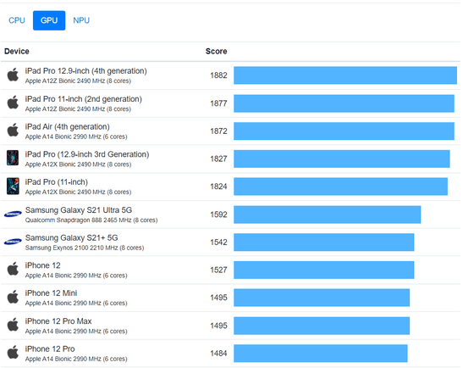Click the Apple A12Z Bionic spec under iPad Pro 12.9-inch
474x368 pixels.
78,81
